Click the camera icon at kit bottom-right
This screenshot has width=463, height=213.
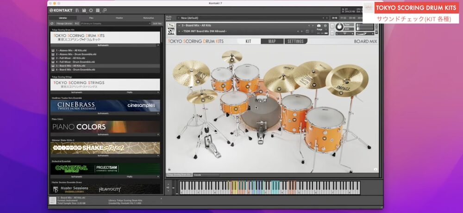[375, 169]
